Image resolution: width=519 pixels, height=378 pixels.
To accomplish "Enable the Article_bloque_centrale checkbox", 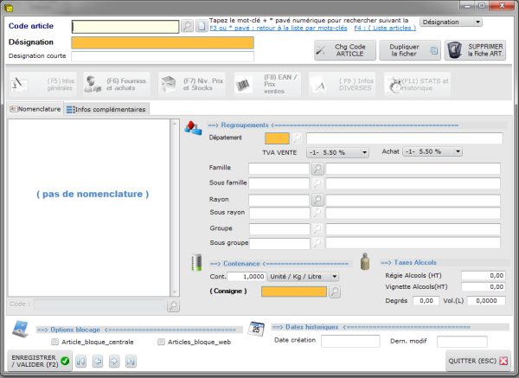I will pos(55,343).
